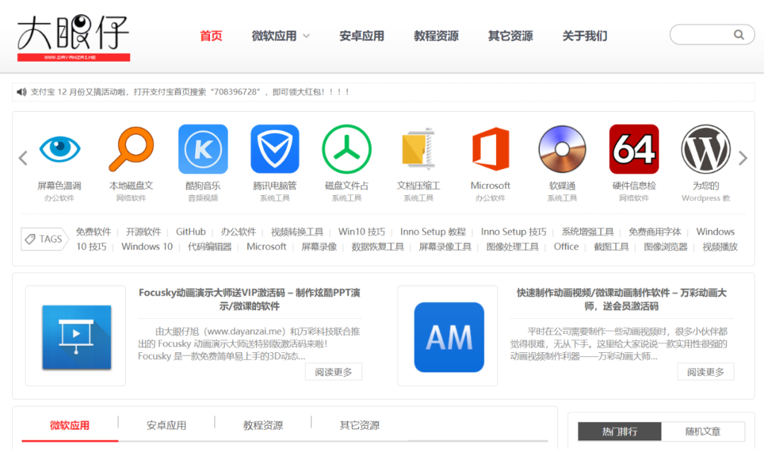Click the search magnifier icon
The image size is (764, 449).
739,34
